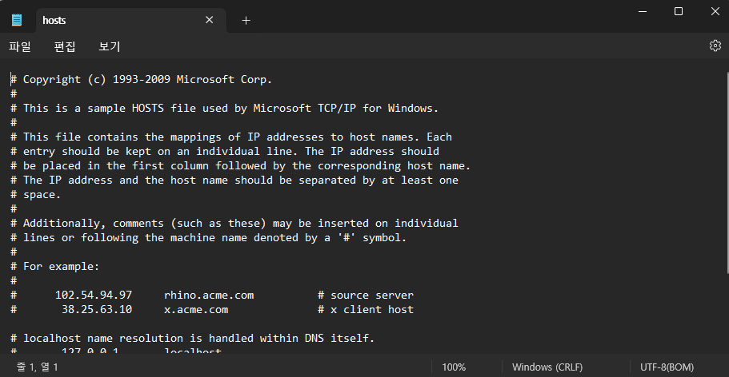Place cursor on the 102.54.94.97 address
Image resolution: width=729 pixels, height=377 pixels.
click(x=94, y=296)
